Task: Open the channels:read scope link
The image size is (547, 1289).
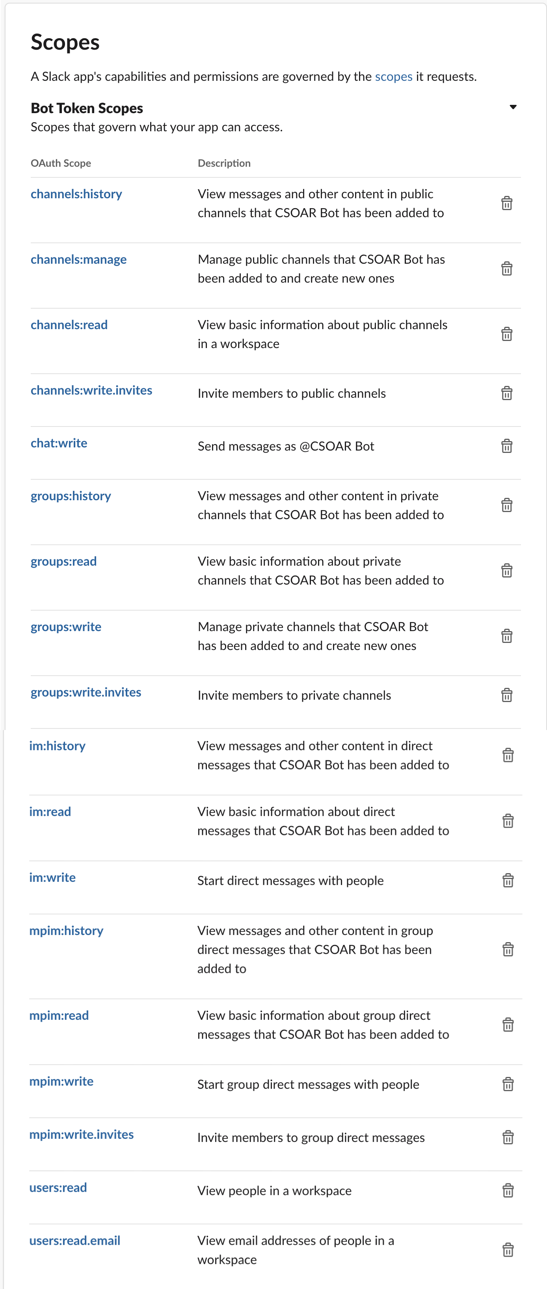Action: (x=69, y=325)
